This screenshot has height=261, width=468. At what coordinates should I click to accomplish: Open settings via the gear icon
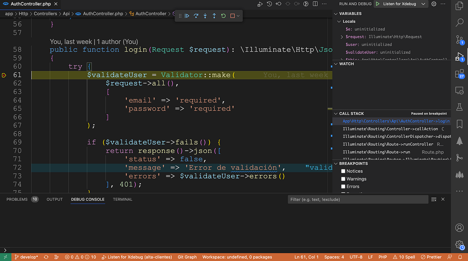[434, 4]
